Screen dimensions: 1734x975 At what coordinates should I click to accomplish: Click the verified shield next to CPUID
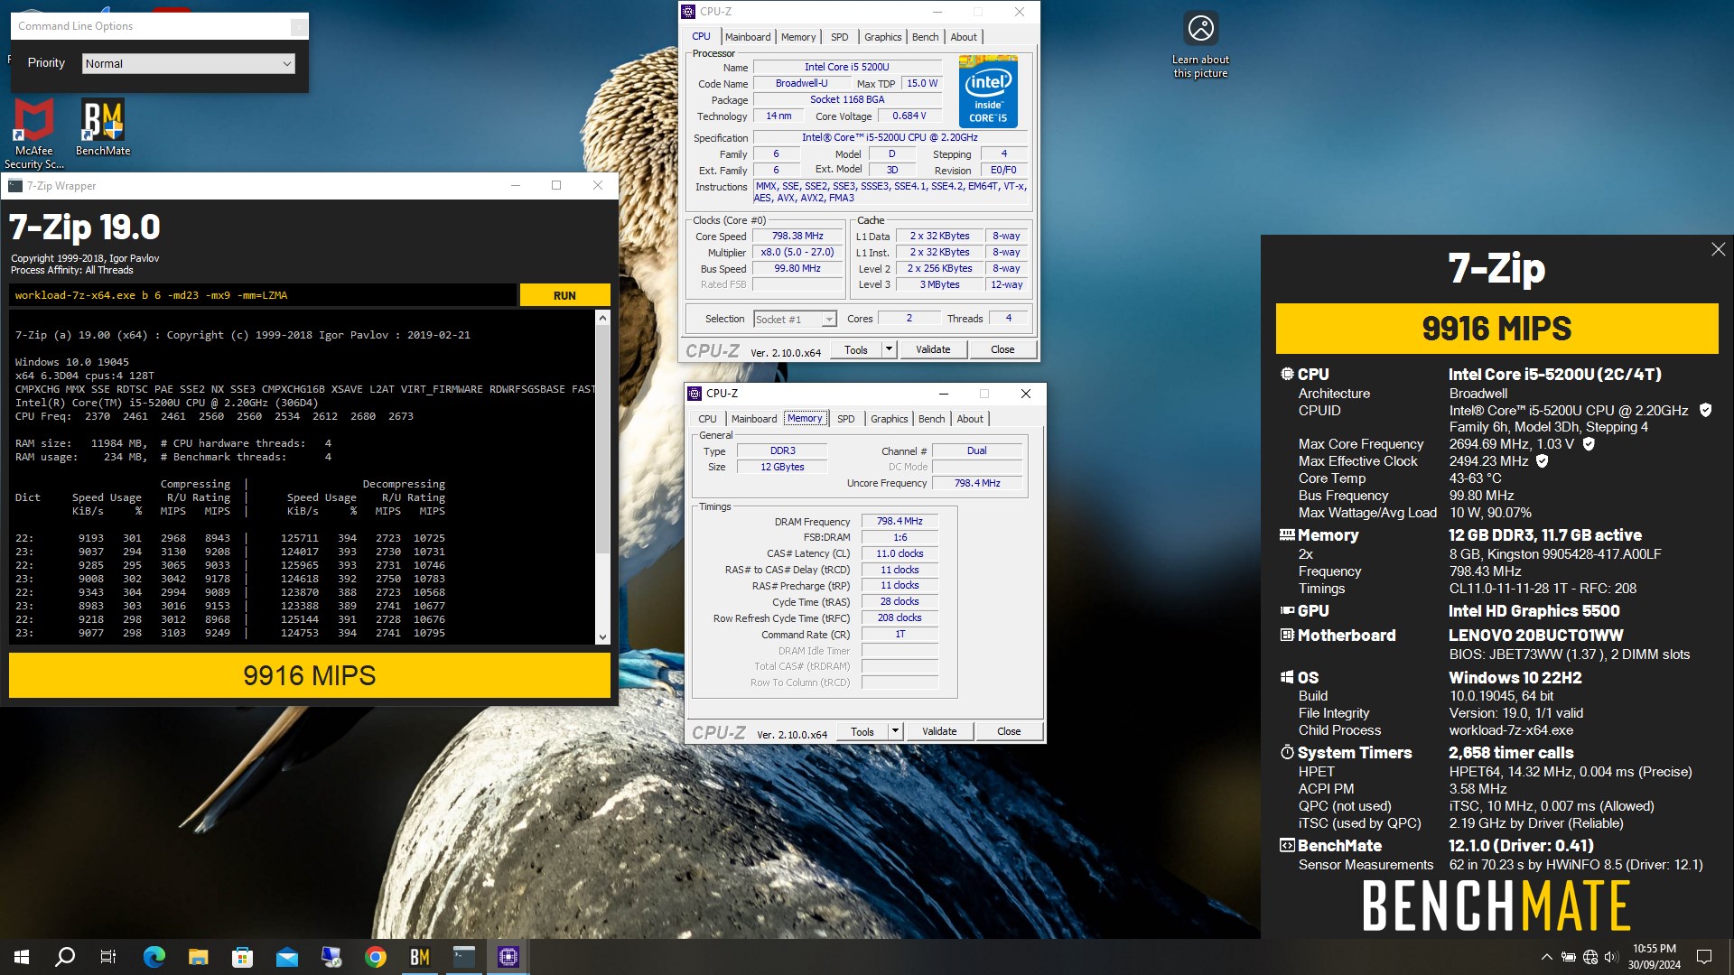click(x=1705, y=411)
